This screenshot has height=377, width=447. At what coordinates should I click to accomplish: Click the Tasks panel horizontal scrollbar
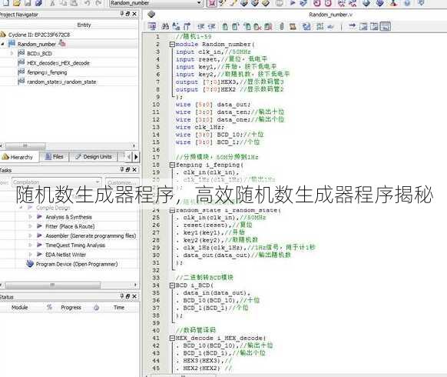(68, 285)
